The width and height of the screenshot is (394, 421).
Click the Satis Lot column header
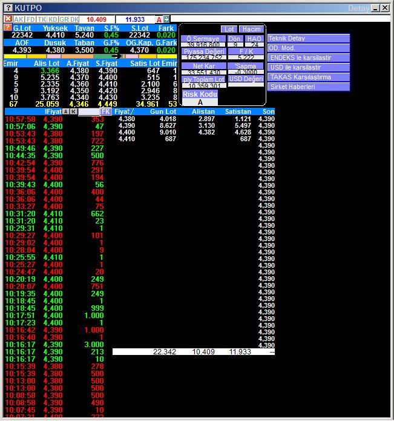(145, 64)
